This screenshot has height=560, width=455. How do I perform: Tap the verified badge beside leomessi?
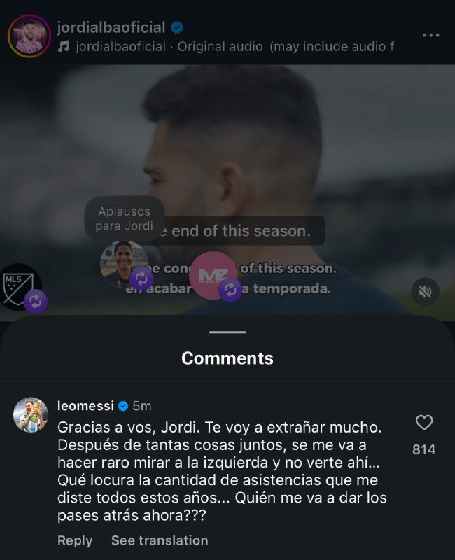tap(122, 406)
